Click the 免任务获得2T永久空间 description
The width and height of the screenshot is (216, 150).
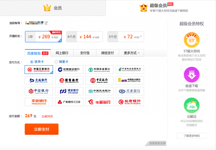[192, 56]
